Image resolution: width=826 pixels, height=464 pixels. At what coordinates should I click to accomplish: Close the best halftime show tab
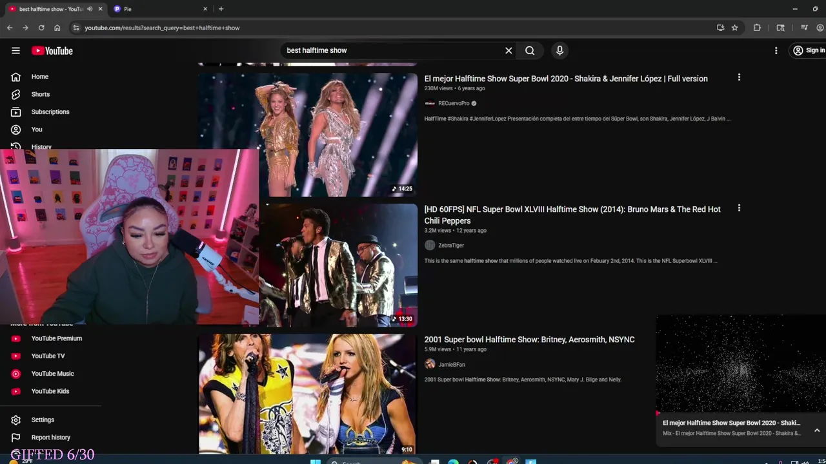click(100, 9)
